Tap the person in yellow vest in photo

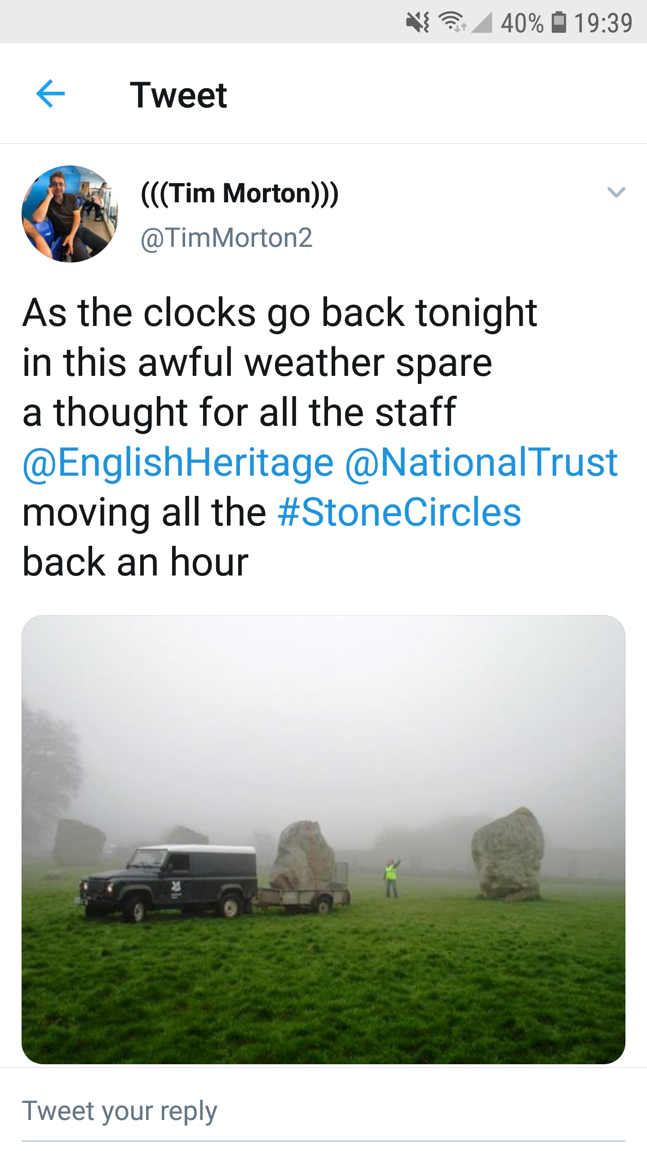(x=392, y=877)
